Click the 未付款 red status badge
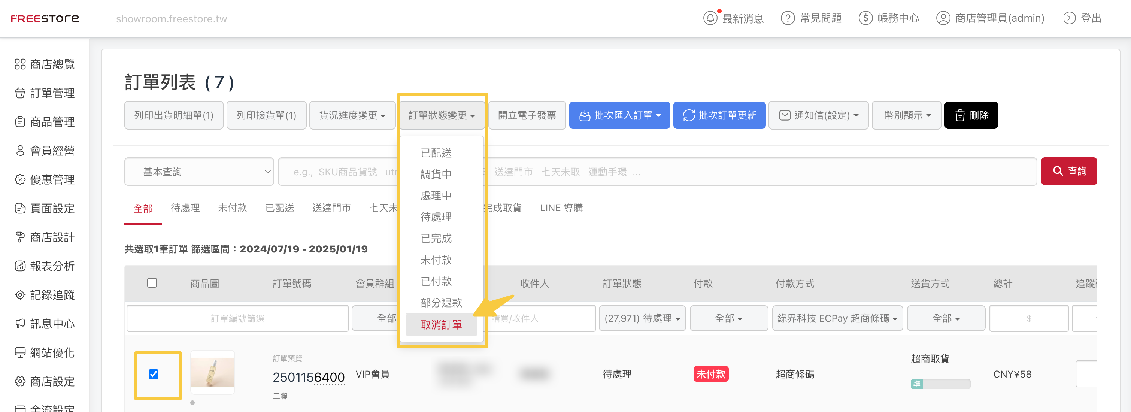Image resolution: width=1131 pixels, height=412 pixels. (711, 374)
